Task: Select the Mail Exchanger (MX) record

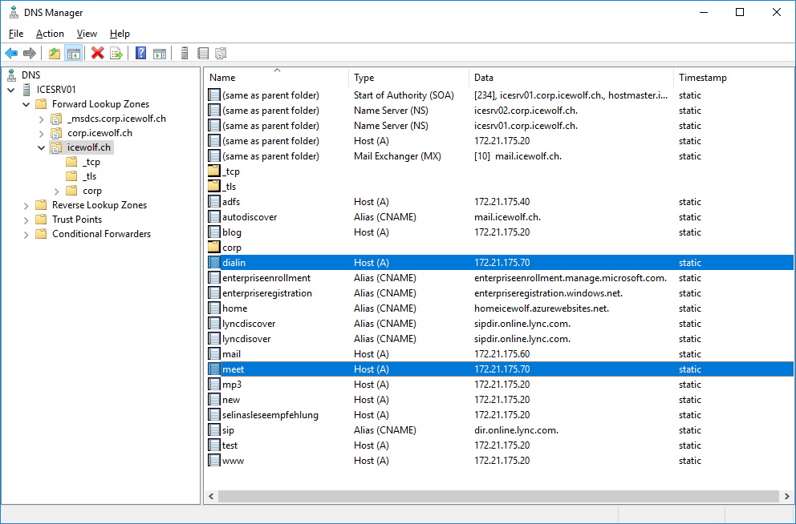Action: click(500, 156)
